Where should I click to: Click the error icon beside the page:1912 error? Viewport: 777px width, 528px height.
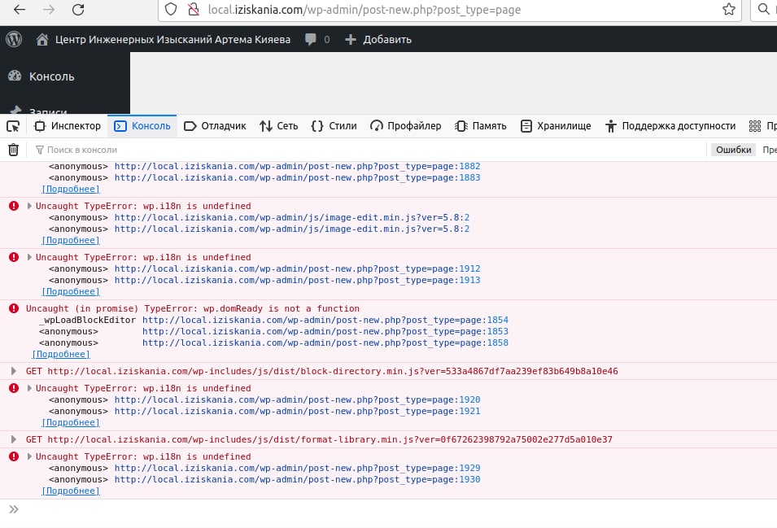point(14,257)
